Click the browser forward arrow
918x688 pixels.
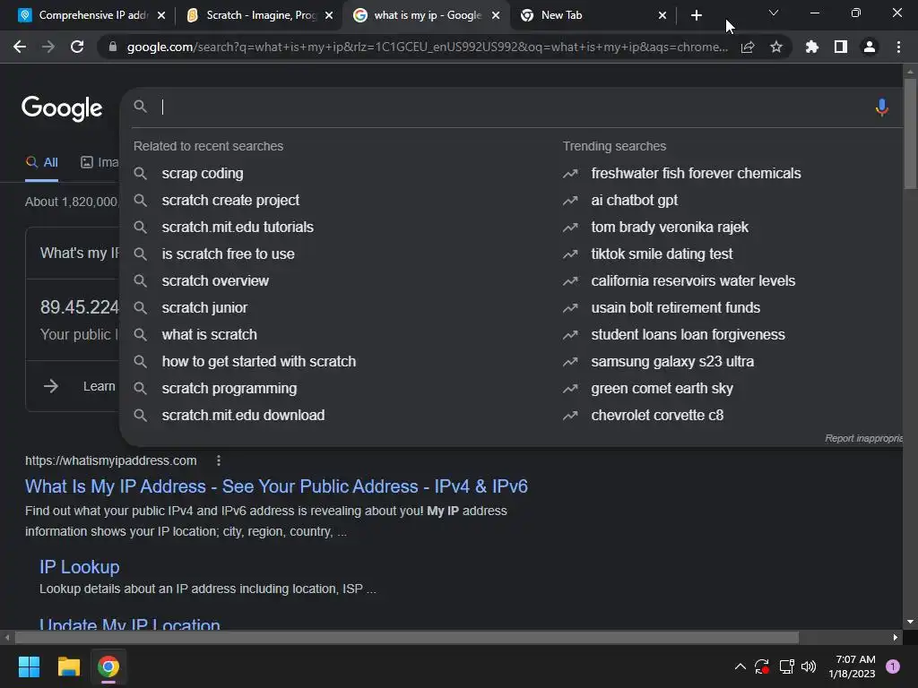click(48, 47)
